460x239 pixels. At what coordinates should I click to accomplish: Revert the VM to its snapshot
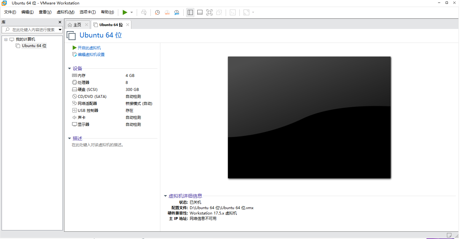click(167, 12)
